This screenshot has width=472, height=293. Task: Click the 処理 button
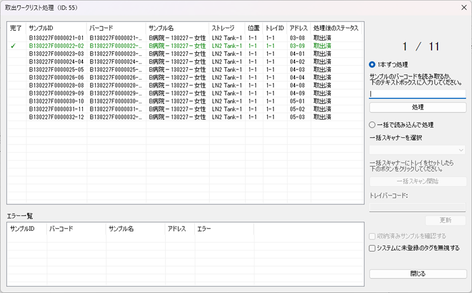[417, 107]
